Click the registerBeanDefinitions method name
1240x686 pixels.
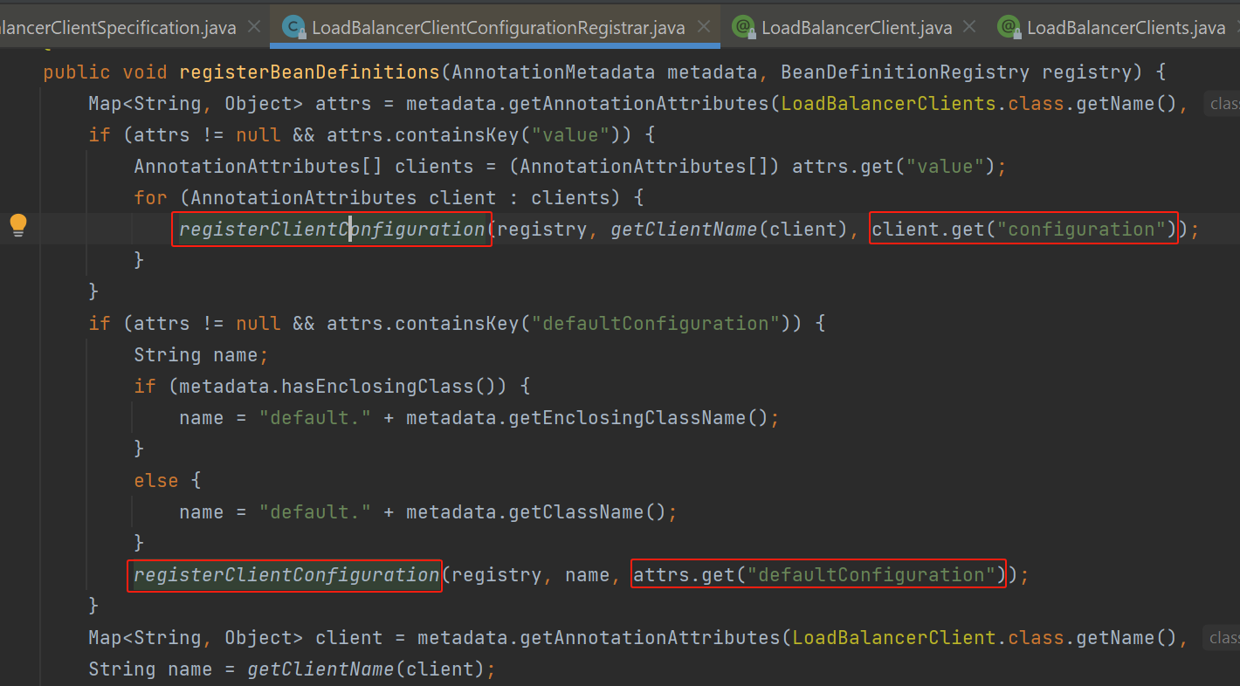pyautogui.click(x=310, y=72)
